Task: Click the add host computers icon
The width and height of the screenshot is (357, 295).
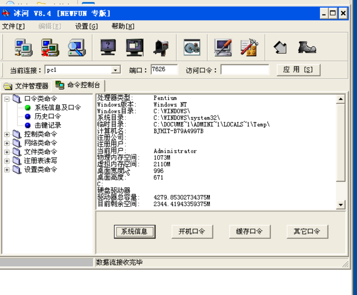Action: [x=23, y=47]
